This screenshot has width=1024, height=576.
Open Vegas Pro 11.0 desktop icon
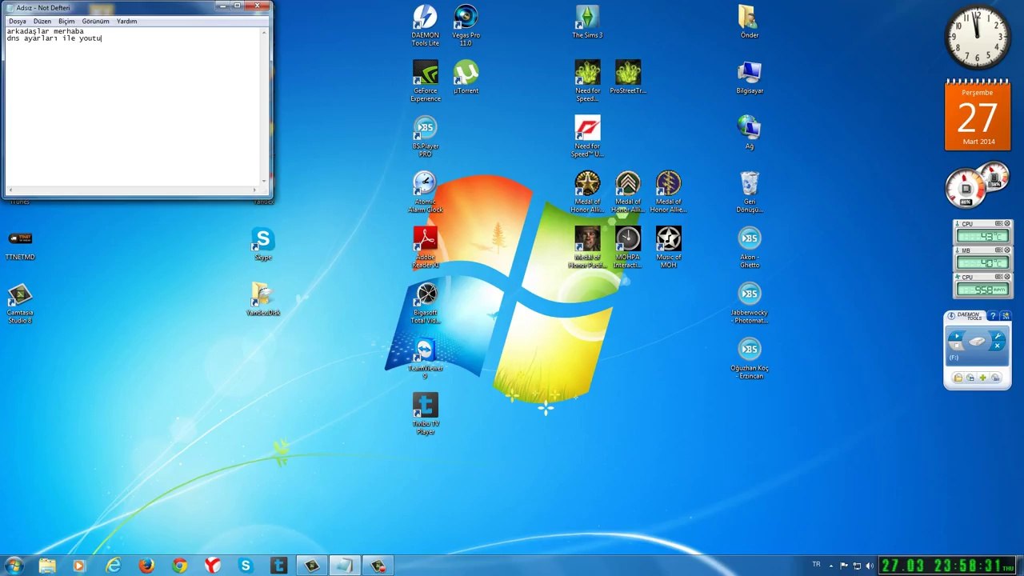point(466,25)
